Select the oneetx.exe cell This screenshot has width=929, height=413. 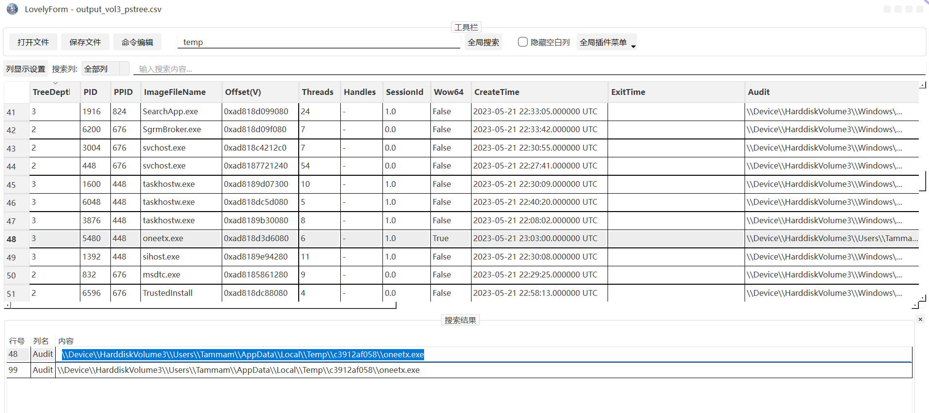[x=181, y=238]
